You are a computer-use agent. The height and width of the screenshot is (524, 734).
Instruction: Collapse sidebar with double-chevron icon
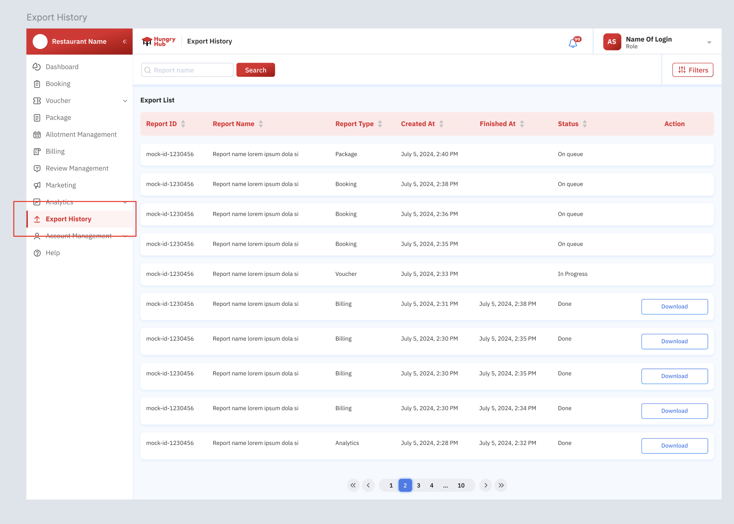[125, 41]
